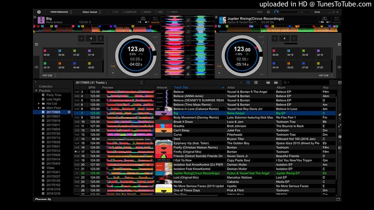The image size is (374, 210).
Task: Click the arrow above Collection in tree panel
Action: [36, 82]
